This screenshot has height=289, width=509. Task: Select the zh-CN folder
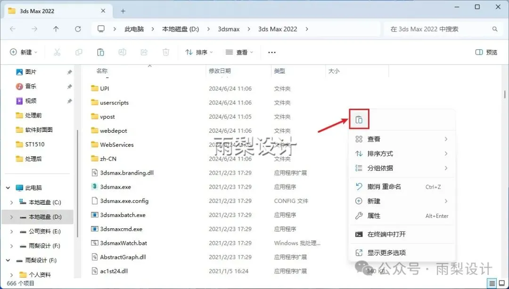[x=108, y=159]
